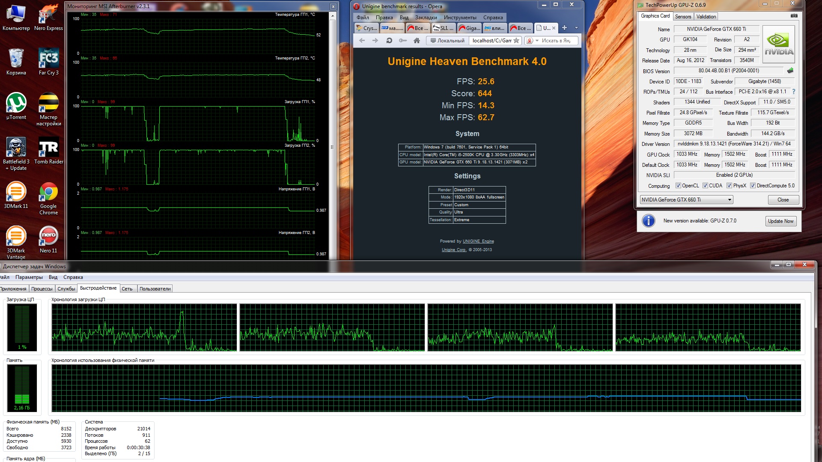822x462 pixels.
Task: Bookmark page with address bar star
Action: click(x=516, y=41)
